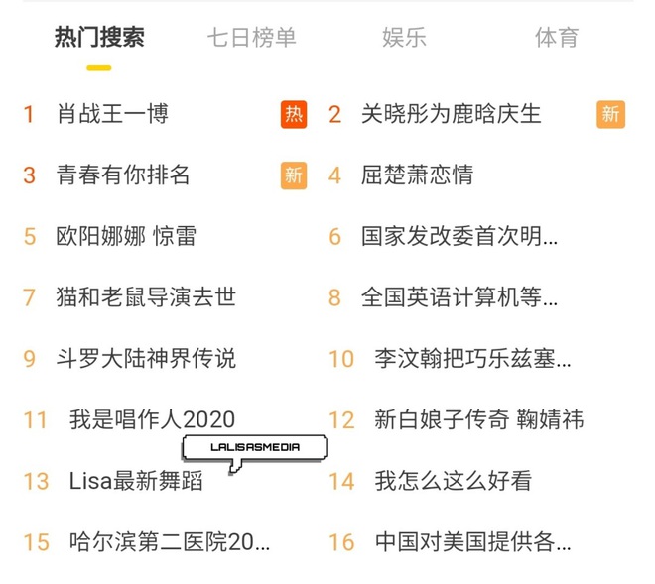Image resolution: width=655 pixels, height=584 pixels.
Task: Open the 猫和老鼠导演去世 entry
Action: pos(146,297)
